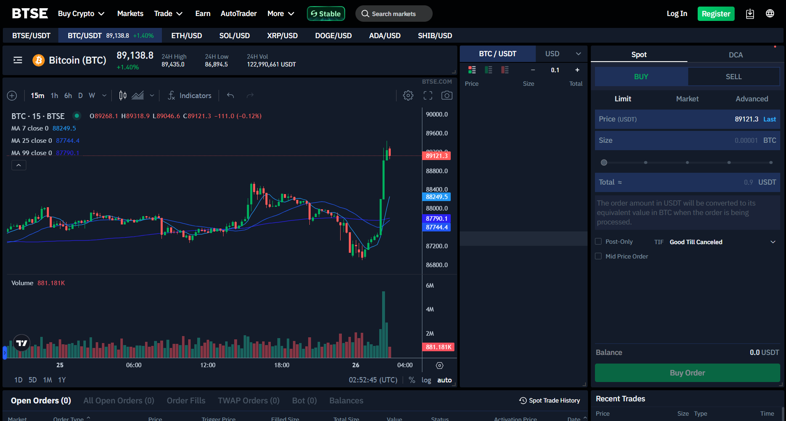Open the language globe selector
Screen dimensions: 786x421
point(770,13)
